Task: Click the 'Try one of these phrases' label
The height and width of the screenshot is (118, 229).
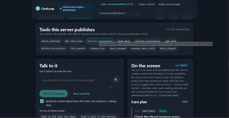Action: click(52, 111)
